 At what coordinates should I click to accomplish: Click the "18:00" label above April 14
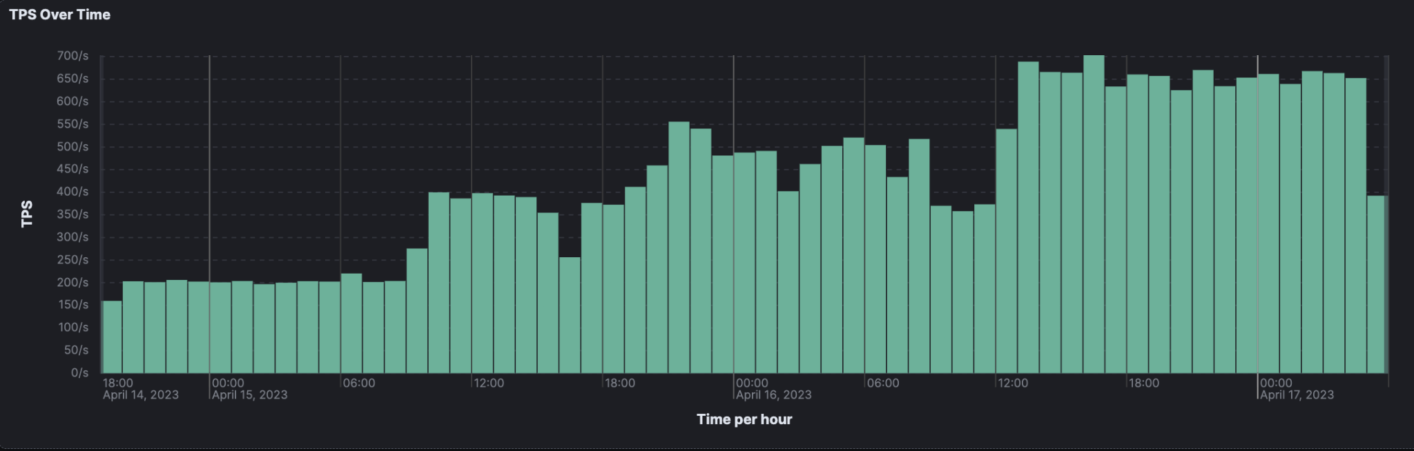(x=118, y=383)
